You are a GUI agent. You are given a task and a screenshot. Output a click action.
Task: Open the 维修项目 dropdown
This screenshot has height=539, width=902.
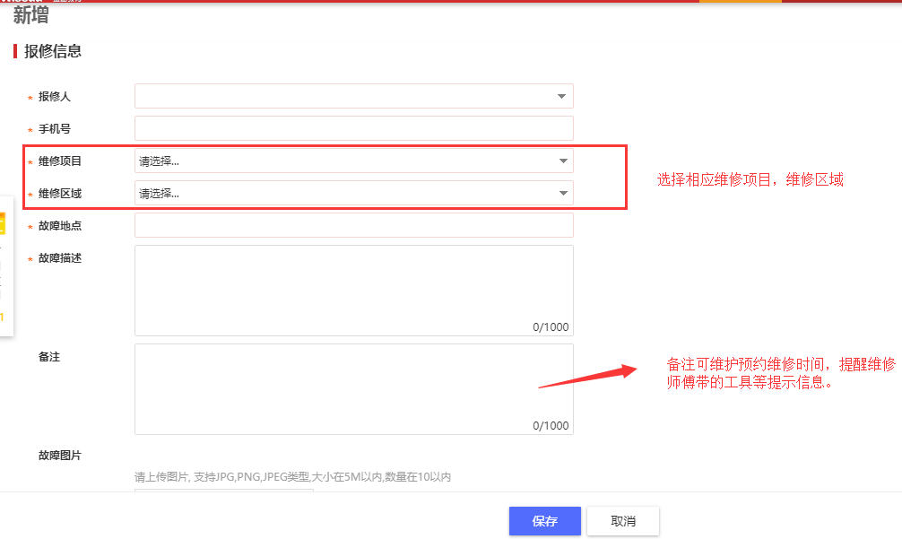point(354,161)
